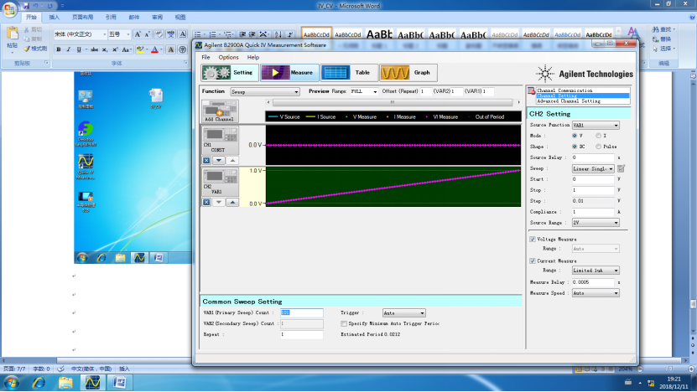The height and width of the screenshot is (392, 697).
Task: Open Internet Explorer from the taskbar
Action: tap(39, 383)
